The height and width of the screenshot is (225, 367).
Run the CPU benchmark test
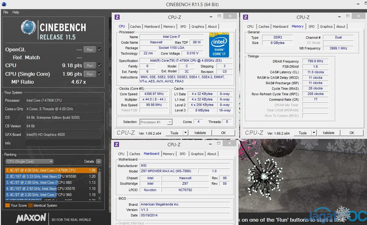coord(90,65)
